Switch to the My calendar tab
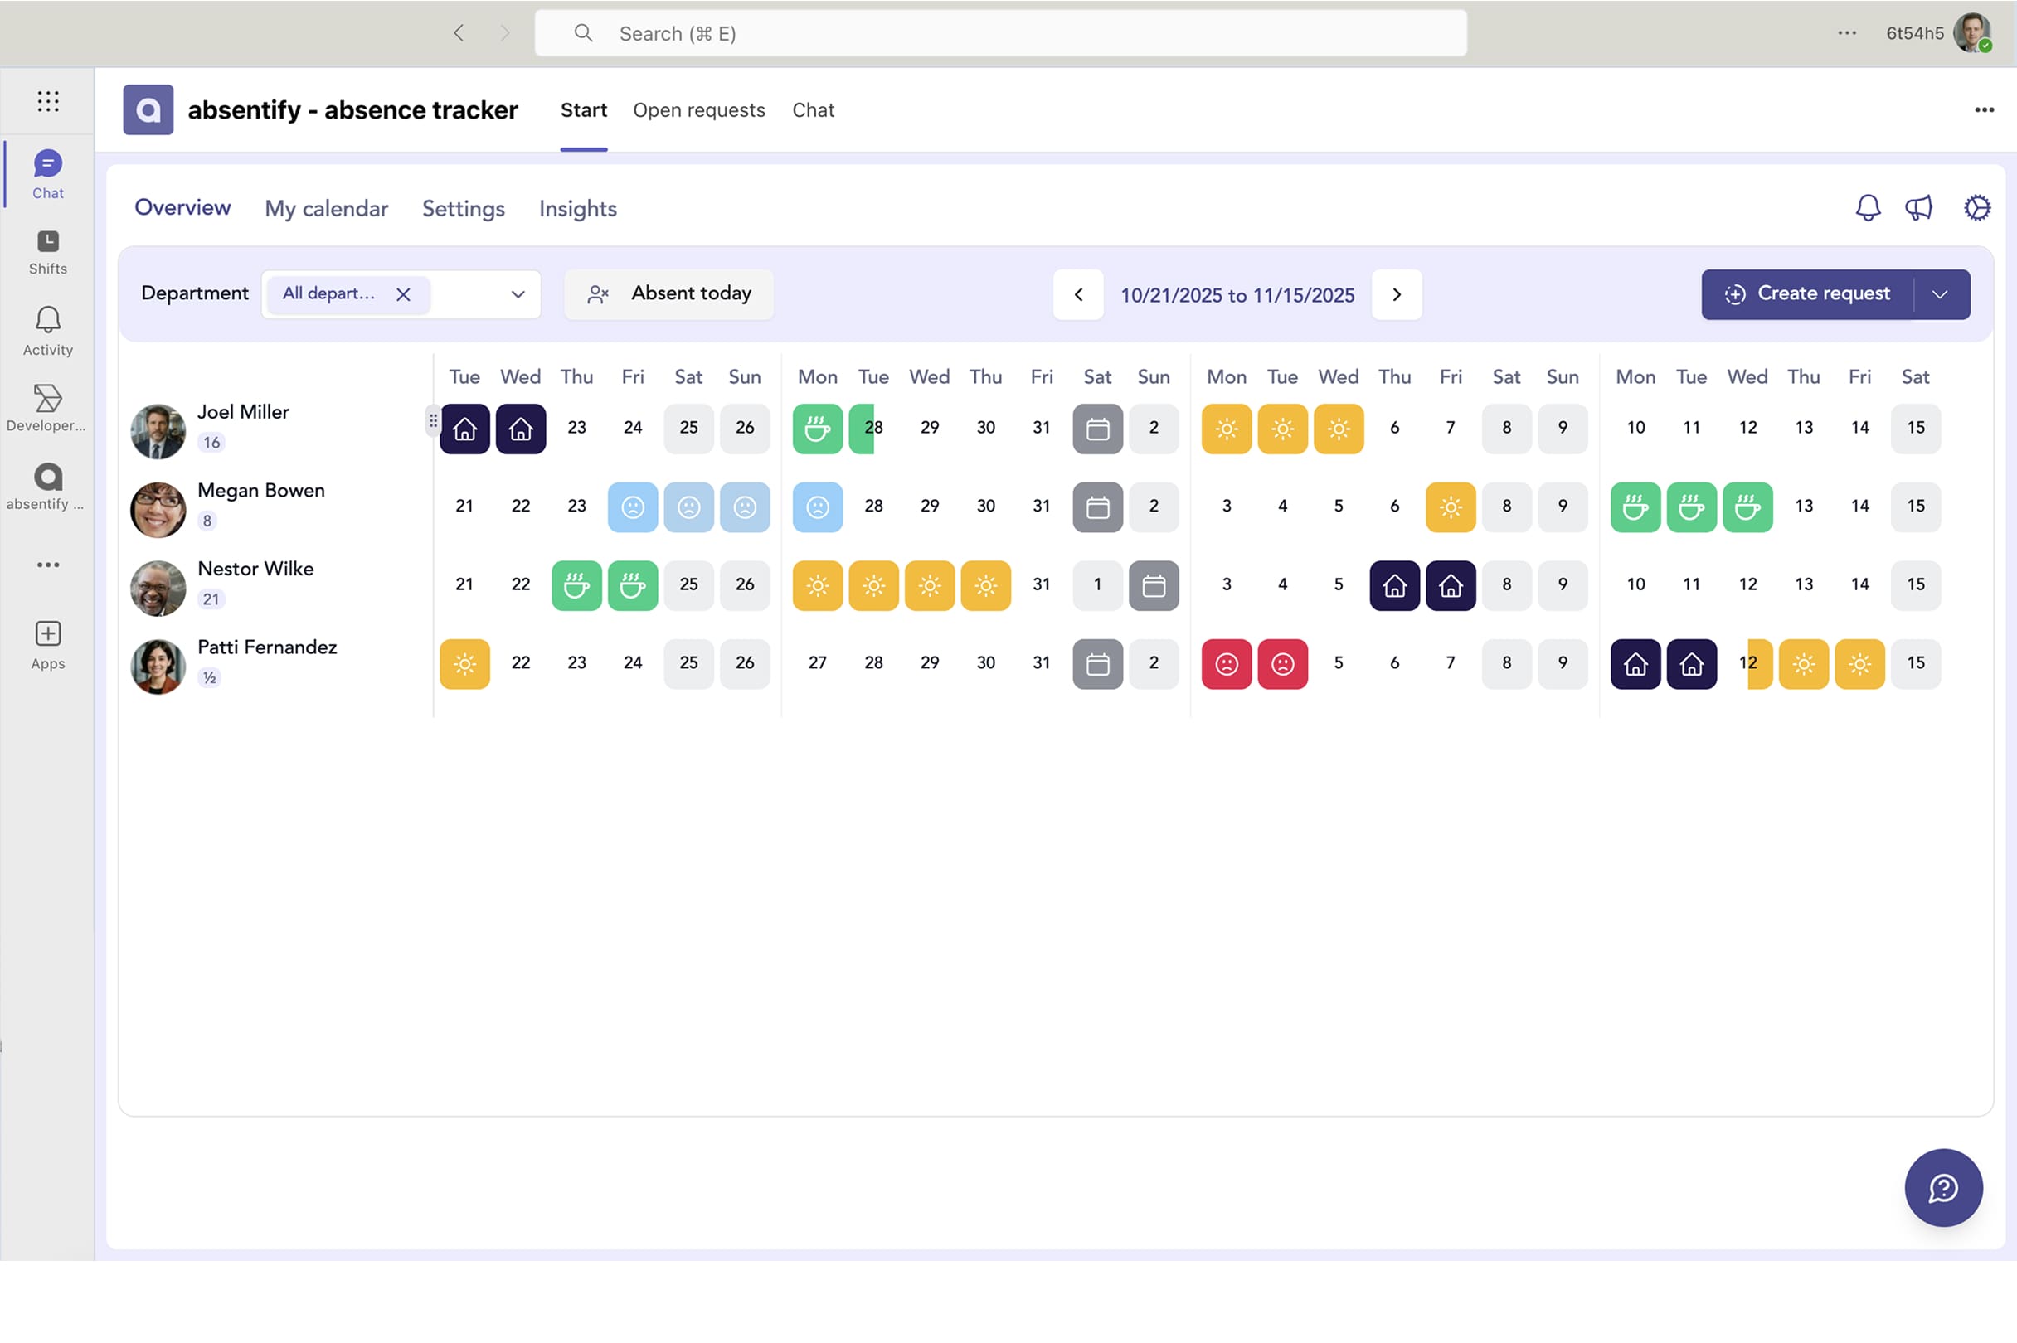This screenshot has height=1343, width=2017. 326,208
